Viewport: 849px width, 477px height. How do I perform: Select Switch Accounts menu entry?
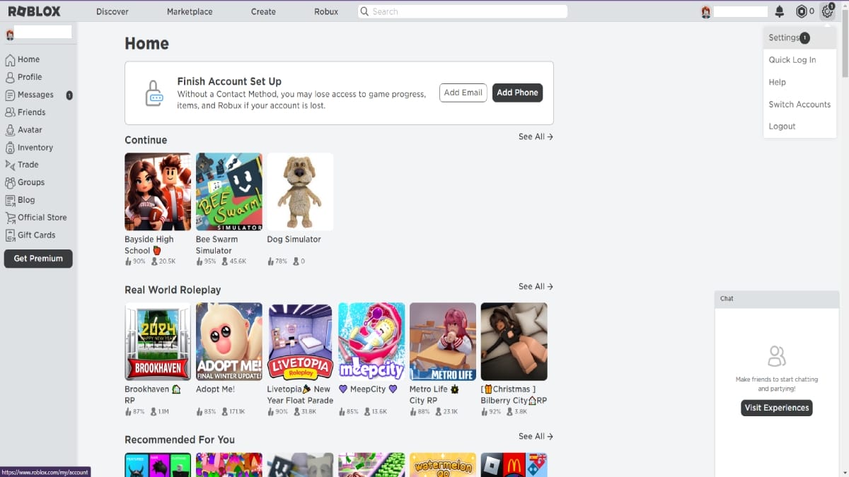[x=799, y=105]
